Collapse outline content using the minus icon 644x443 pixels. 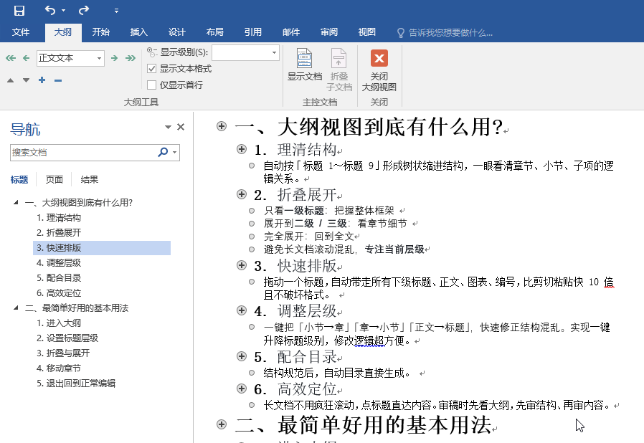point(57,80)
